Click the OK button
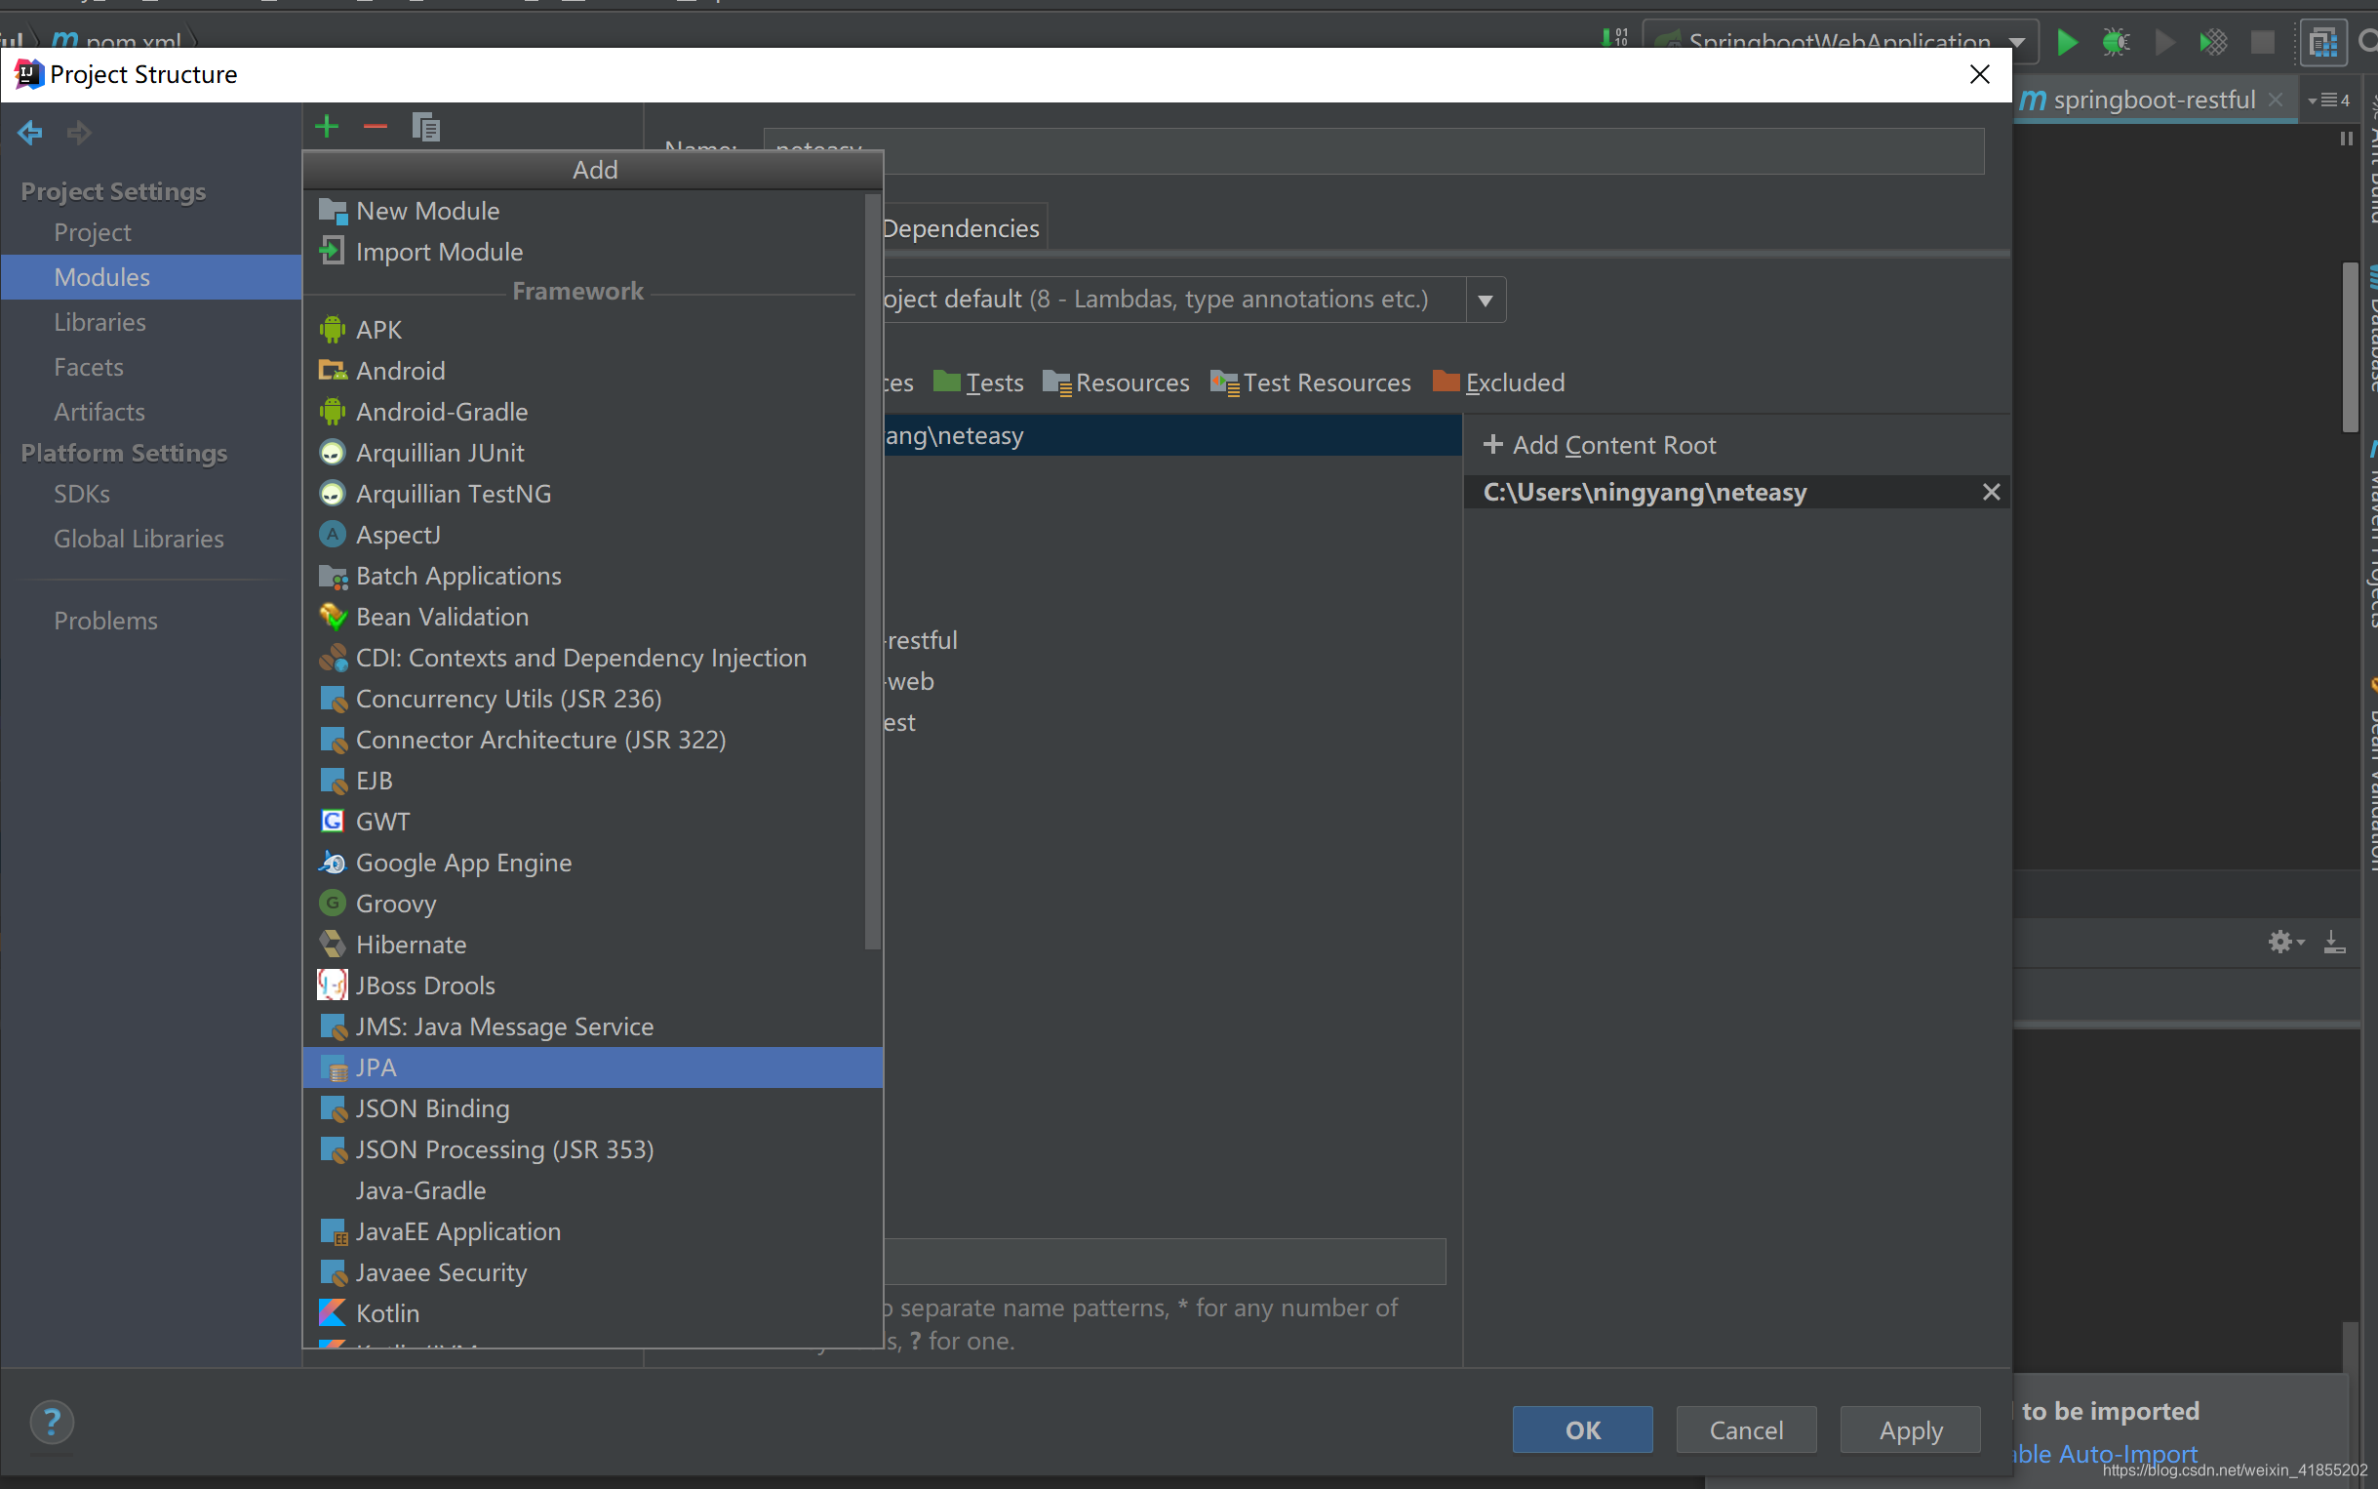 click(x=1583, y=1429)
